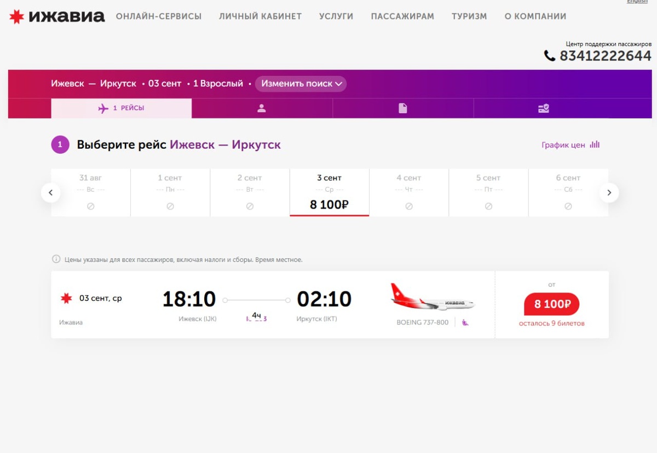
Task: Click the phone handset icon
Action: click(x=549, y=56)
